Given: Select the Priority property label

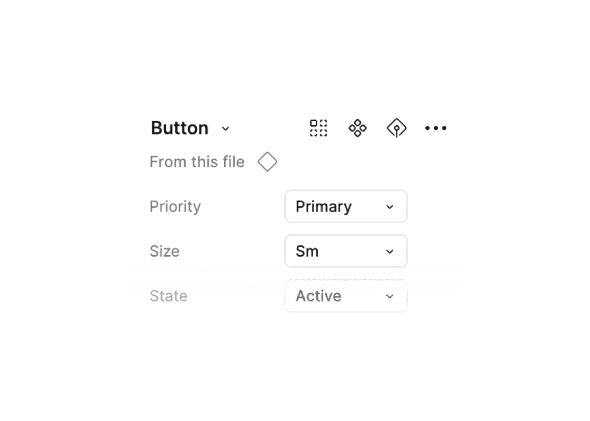Looking at the screenshot, I should (x=175, y=207).
